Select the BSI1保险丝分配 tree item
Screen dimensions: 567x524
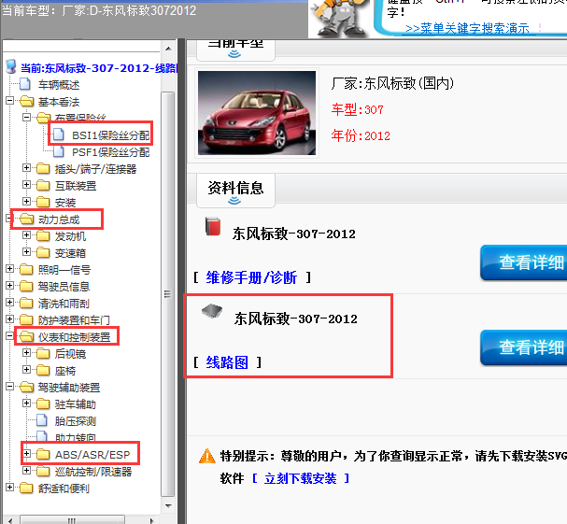pyautogui.click(x=110, y=135)
